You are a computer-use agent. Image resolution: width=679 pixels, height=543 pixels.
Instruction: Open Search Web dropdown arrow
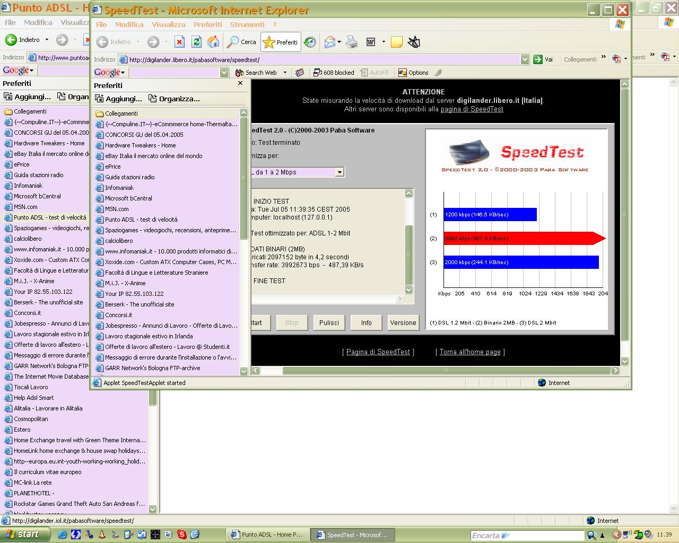pyautogui.click(x=285, y=73)
